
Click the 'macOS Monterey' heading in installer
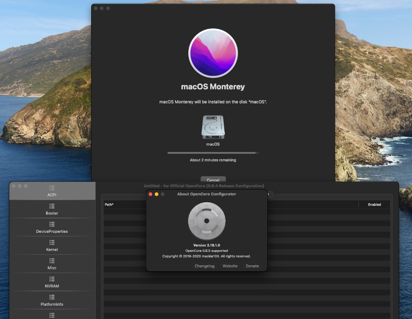213,87
